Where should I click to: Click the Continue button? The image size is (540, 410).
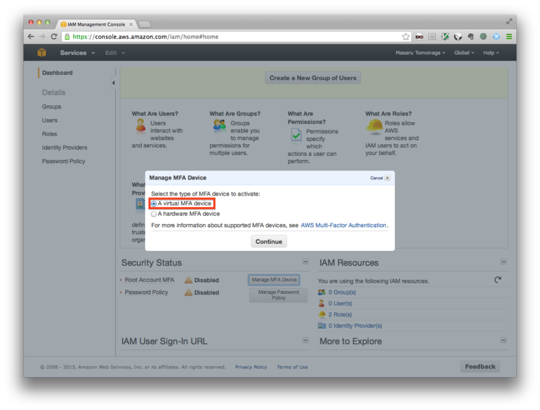(x=269, y=241)
